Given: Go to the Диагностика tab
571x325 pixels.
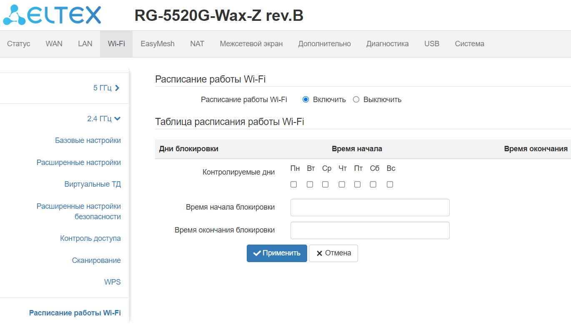Looking at the screenshot, I should pos(387,44).
